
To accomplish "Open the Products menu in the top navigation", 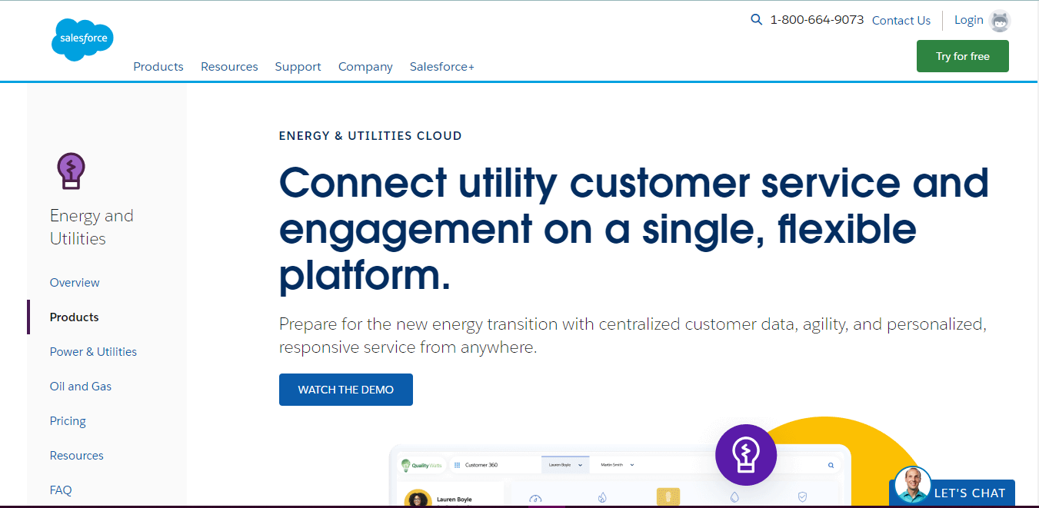I will tap(158, 67).
